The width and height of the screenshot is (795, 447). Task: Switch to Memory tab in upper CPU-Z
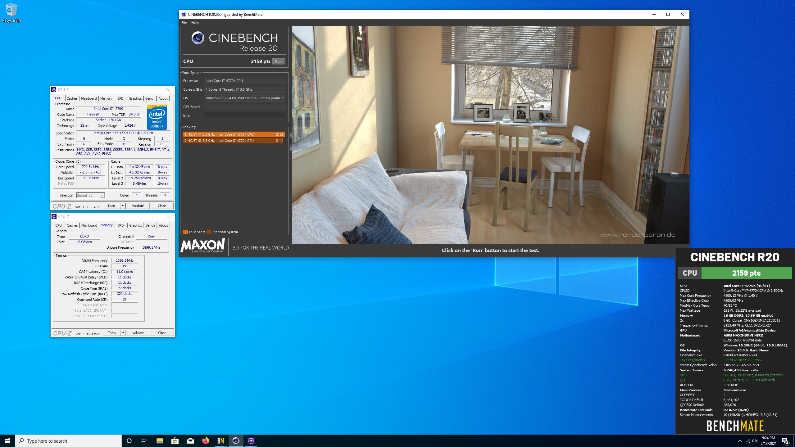106,98
